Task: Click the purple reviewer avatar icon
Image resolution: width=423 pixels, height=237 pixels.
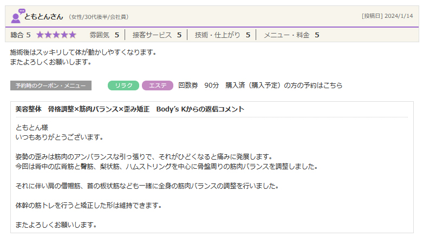Action: point(17,16)
